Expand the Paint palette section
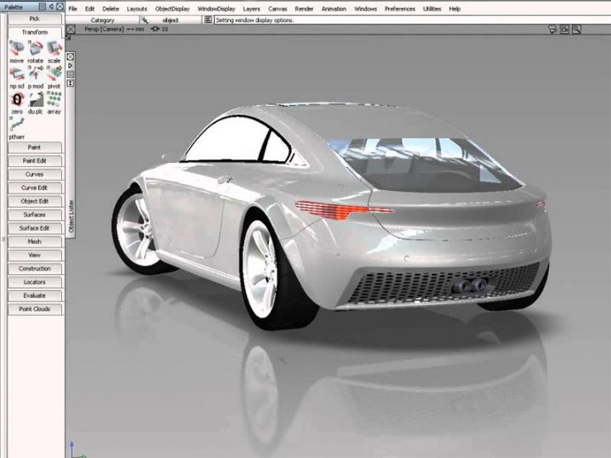The width and height of the screenshot is (611, 458). click(35, 148)
